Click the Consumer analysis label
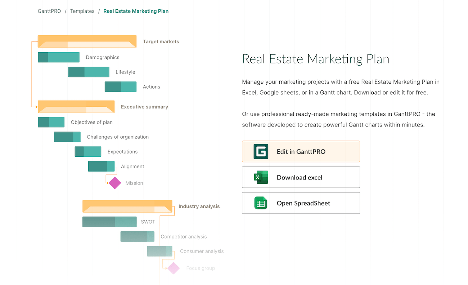 [x=202, y=251]
